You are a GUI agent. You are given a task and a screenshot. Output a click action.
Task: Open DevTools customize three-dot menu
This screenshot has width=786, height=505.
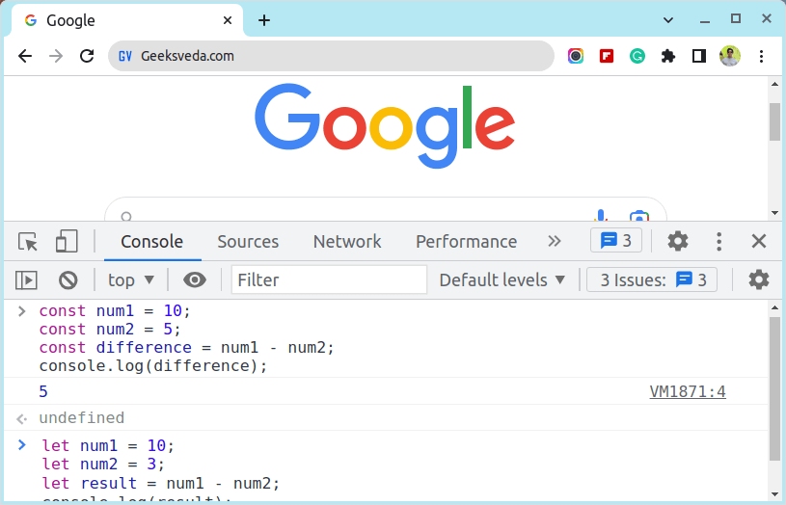tap(718, 241)
